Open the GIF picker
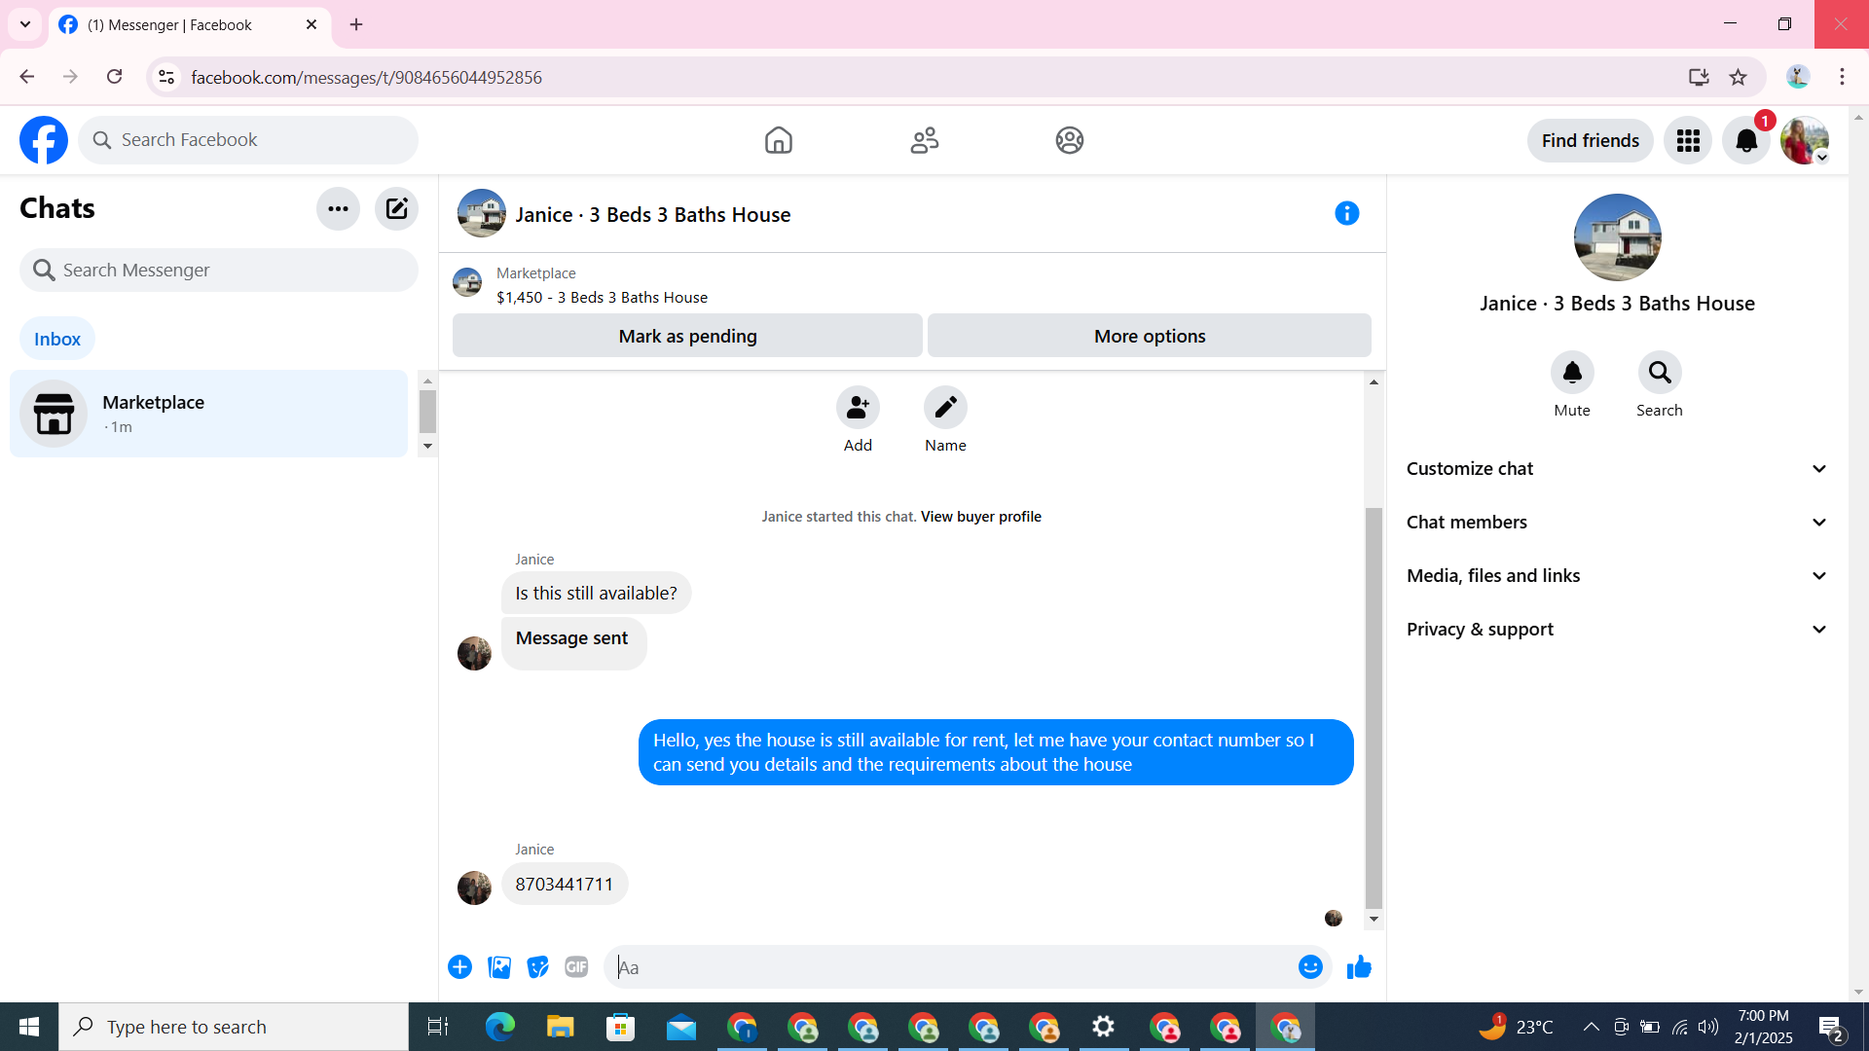This screenshot has width=1869, height=1051. [576, 966]
